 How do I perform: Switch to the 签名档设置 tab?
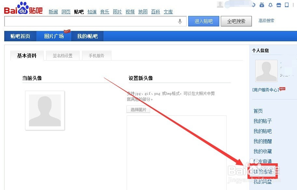(63, 55)
